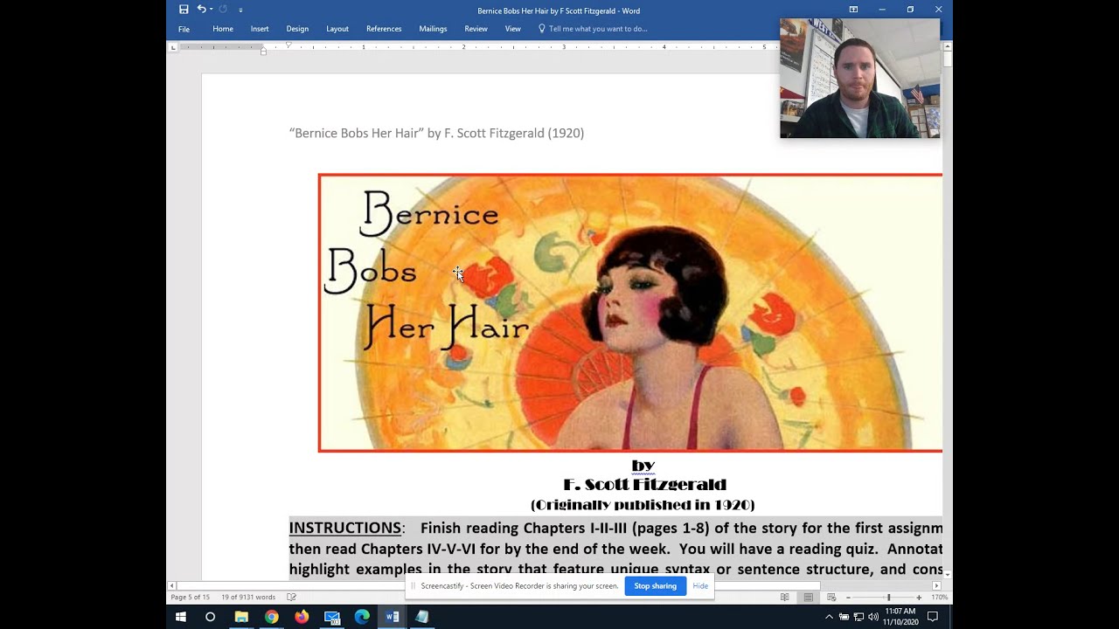Switch to Print Layout view
Image resolution: width=1119 pixels, height=629 pixels.
pyautogui.click(x=808, y=598)
